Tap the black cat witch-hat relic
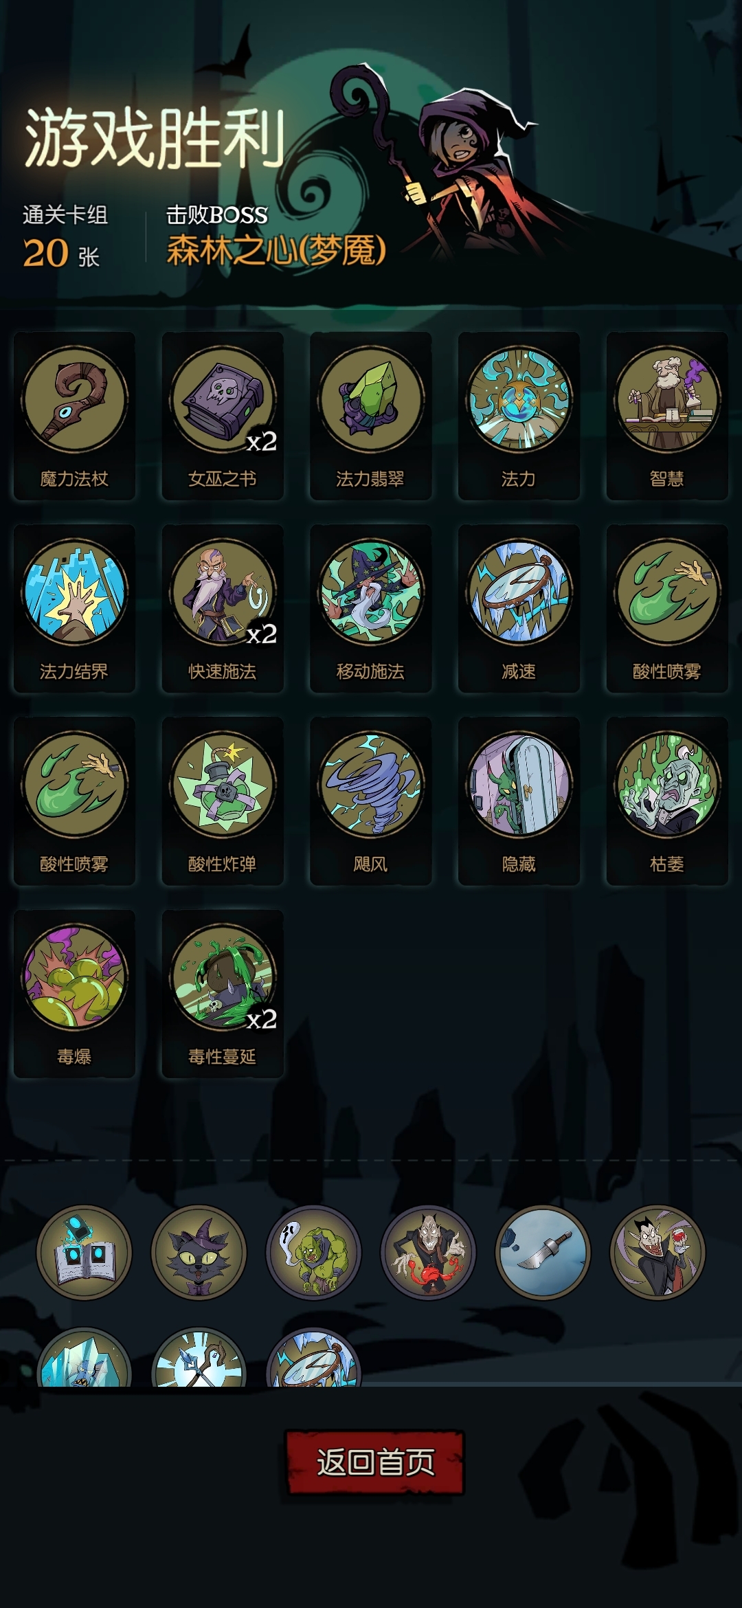This screenshot has width=742, height=1608. 199,1252
